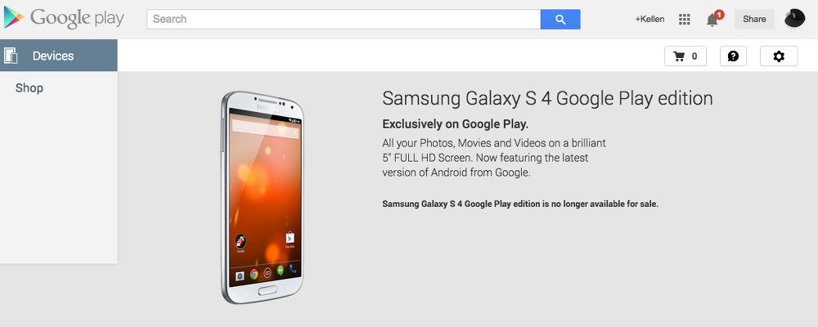
Task: Open the settings gear menu
Action: click(779, 56)
